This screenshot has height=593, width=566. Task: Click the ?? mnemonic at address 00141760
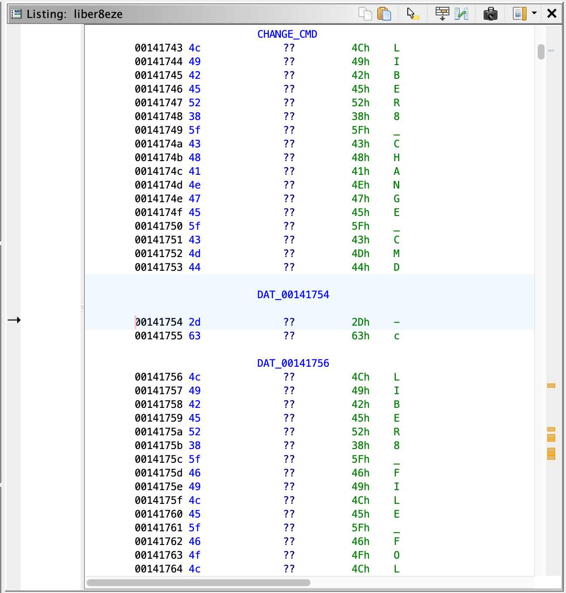[x=289, y=514]
